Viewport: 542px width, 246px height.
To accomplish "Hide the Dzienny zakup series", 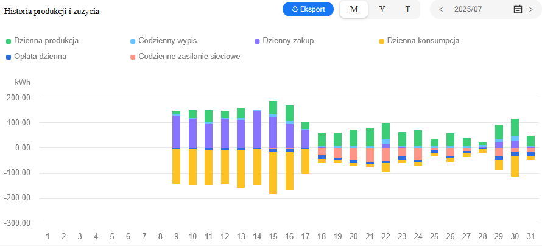I will click(x=288, y=41).
